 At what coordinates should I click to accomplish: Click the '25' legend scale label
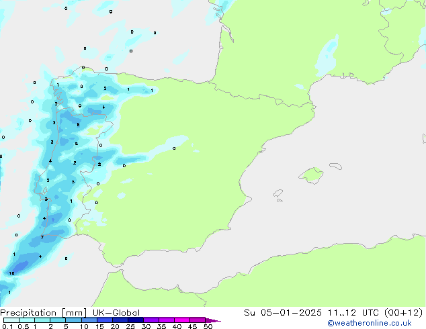coord(130,326)
